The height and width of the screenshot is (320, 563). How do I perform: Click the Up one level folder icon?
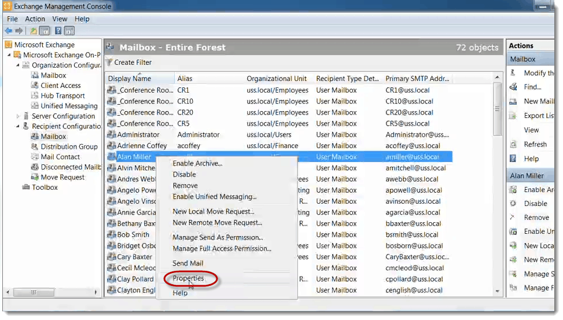pyautogui.click(x=34, y=31)
